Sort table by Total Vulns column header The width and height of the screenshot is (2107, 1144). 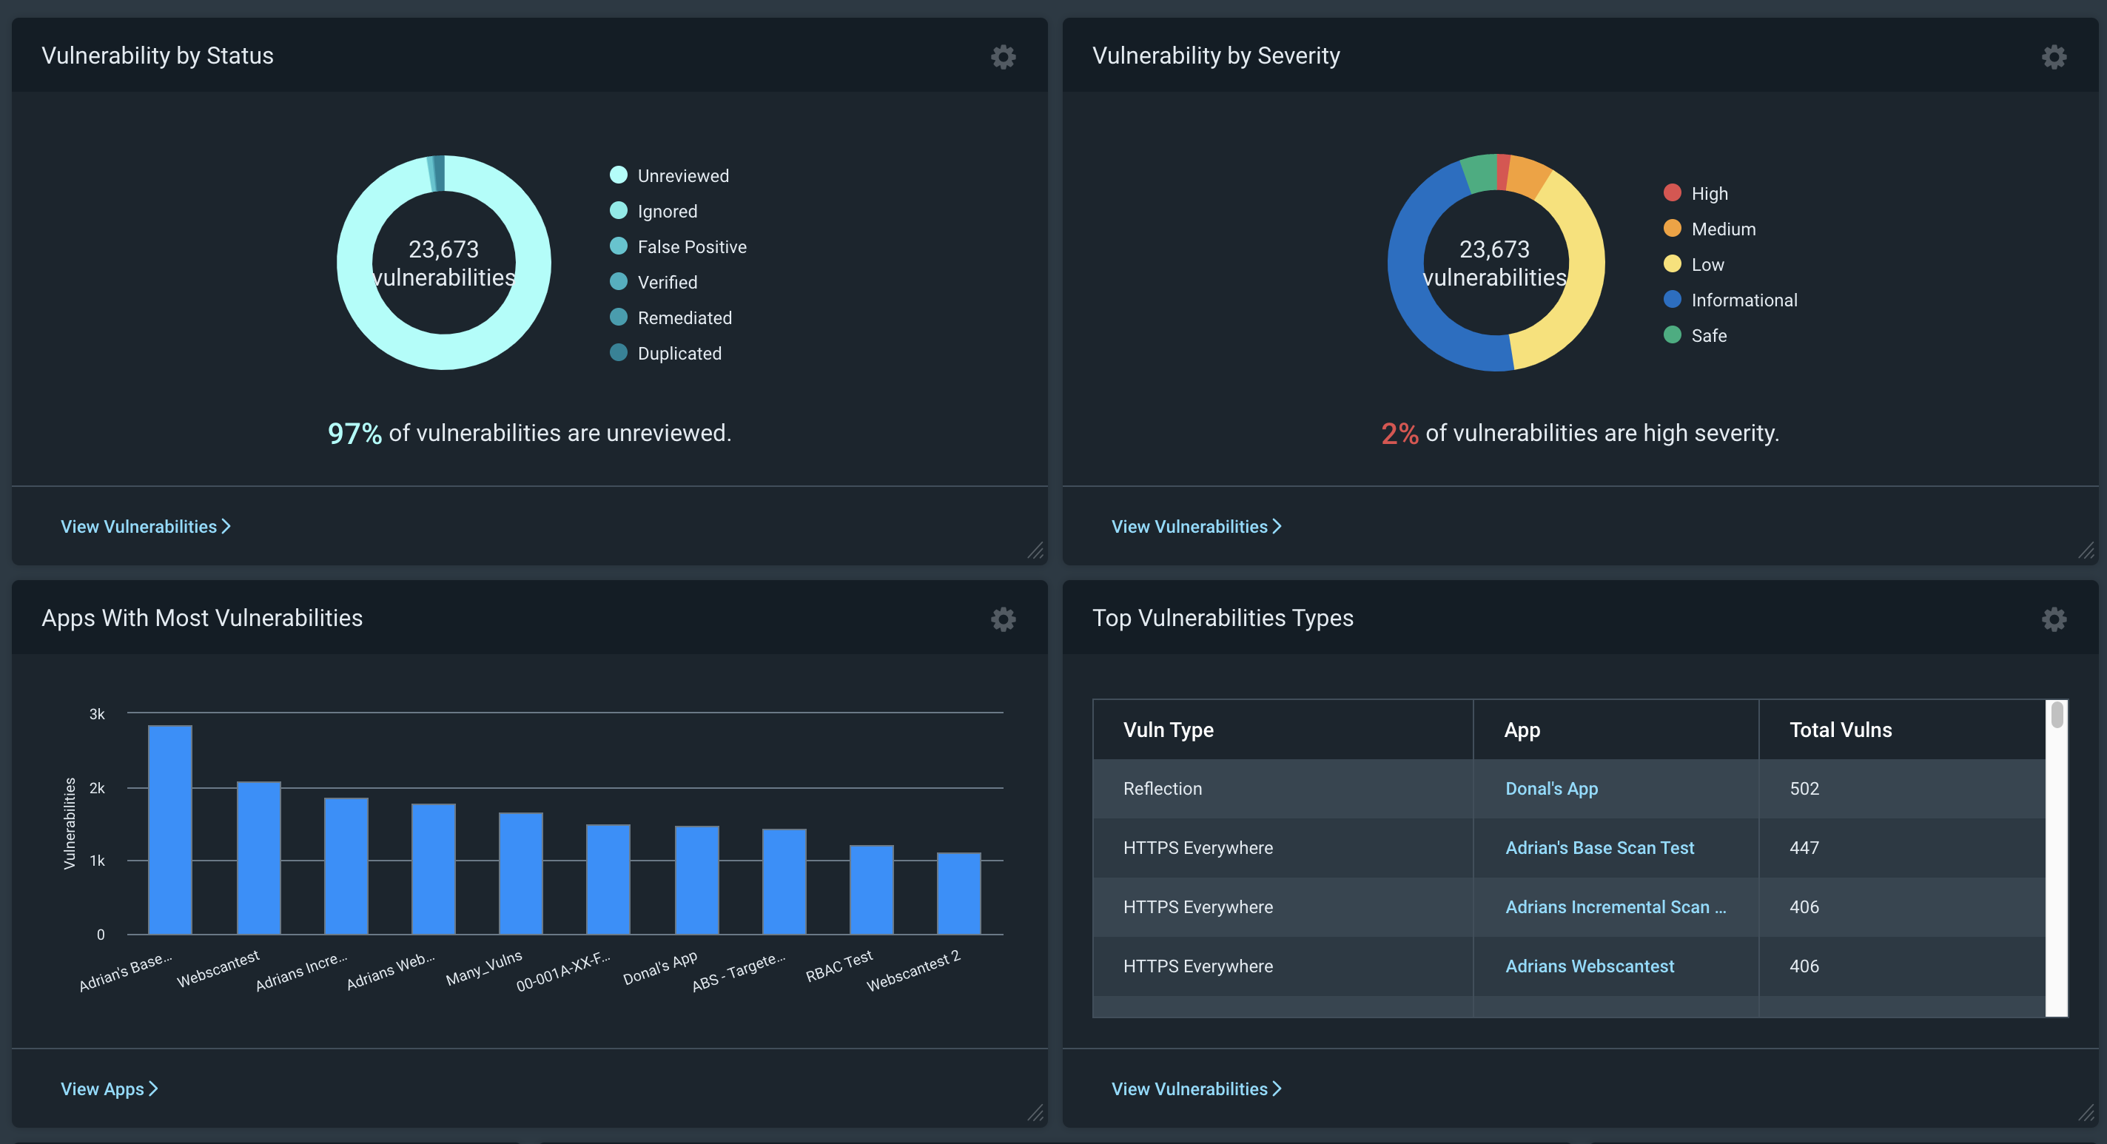pyautogui.click(x=1840, y=730)
